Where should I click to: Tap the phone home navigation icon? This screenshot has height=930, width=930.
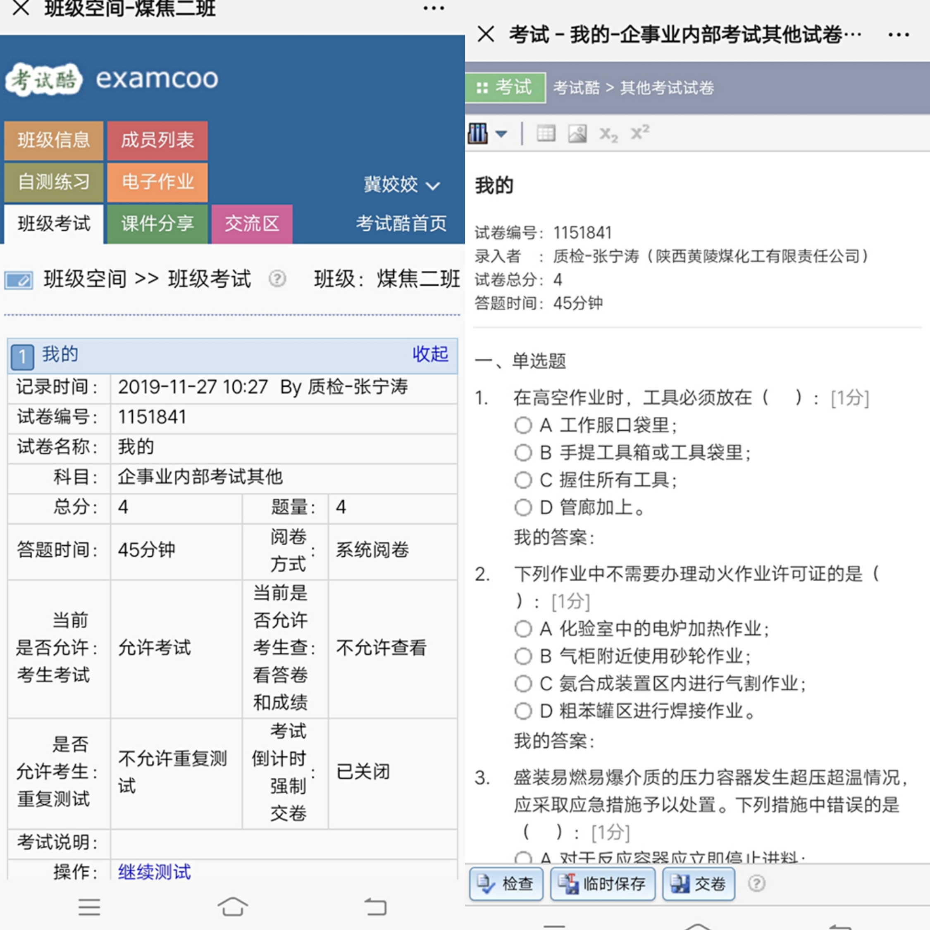232,907
